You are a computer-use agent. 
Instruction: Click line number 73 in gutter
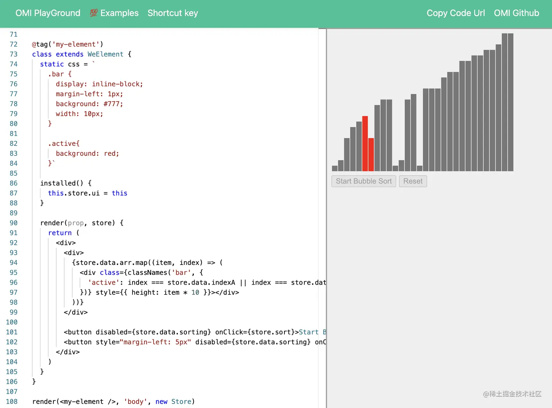[x=14, y=54]
